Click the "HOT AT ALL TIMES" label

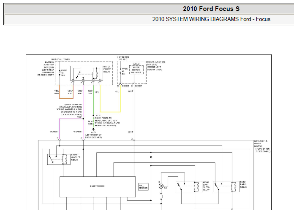60,59
